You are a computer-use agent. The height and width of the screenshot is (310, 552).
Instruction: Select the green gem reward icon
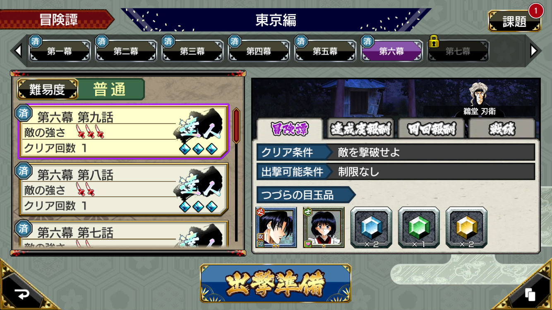click(419, 227)
